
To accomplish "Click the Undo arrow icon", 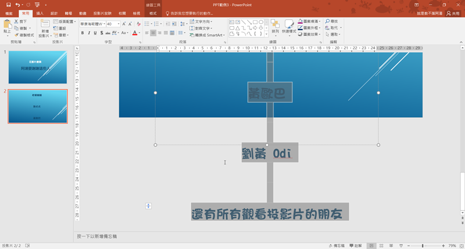I will pyautogui.click(x=18, y=5).
